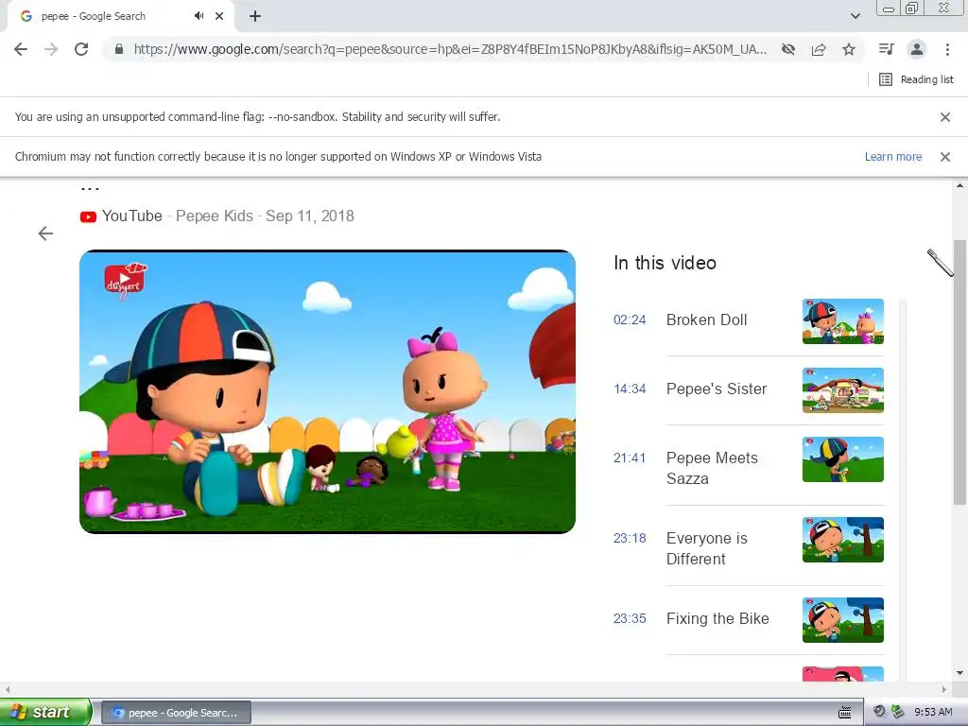This screenshot has height=726, width=968.
Task: Open Broken Doll thumbnail
Action: 842,321
